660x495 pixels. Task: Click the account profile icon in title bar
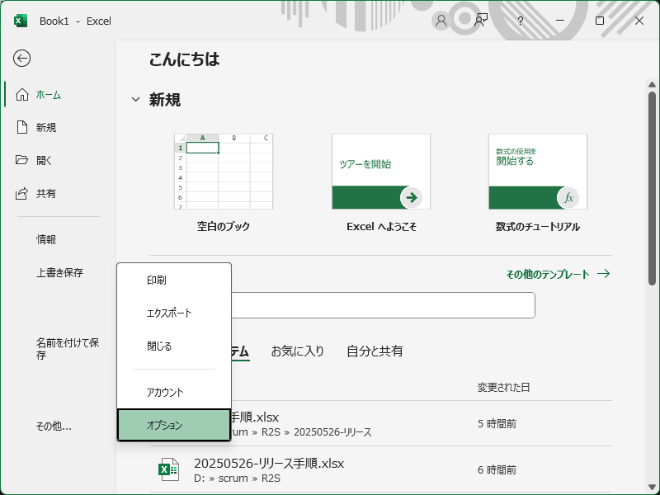(x=441, y=21)
